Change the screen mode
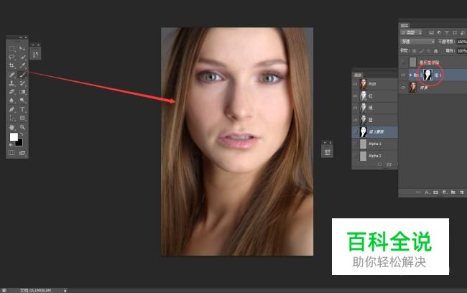Image resolution: width=467 pixels, height=293 pixels. (x=22, y=153)
